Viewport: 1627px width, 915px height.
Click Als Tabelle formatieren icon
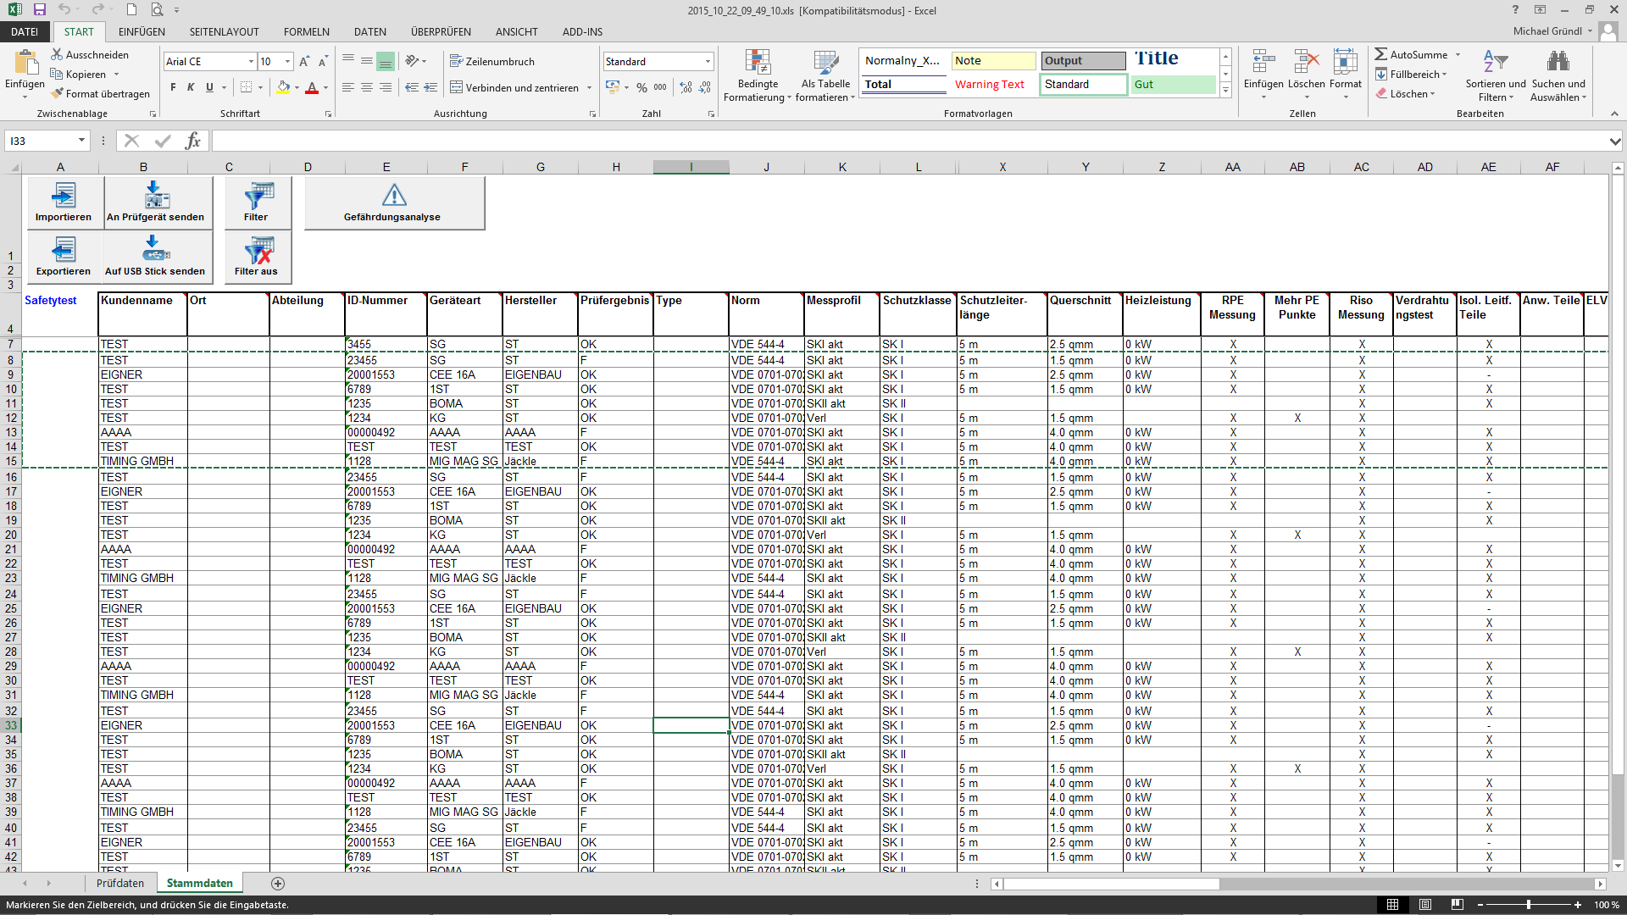825,62
